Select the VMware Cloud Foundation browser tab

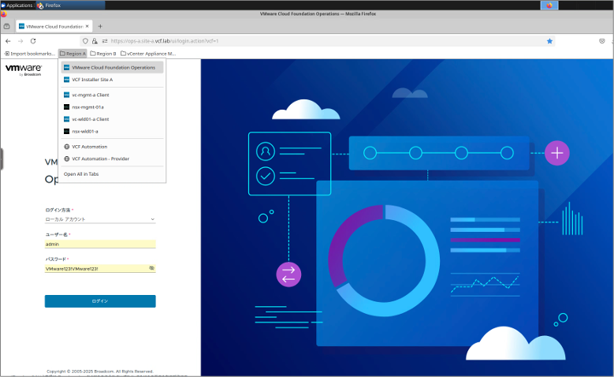(54, 26)
